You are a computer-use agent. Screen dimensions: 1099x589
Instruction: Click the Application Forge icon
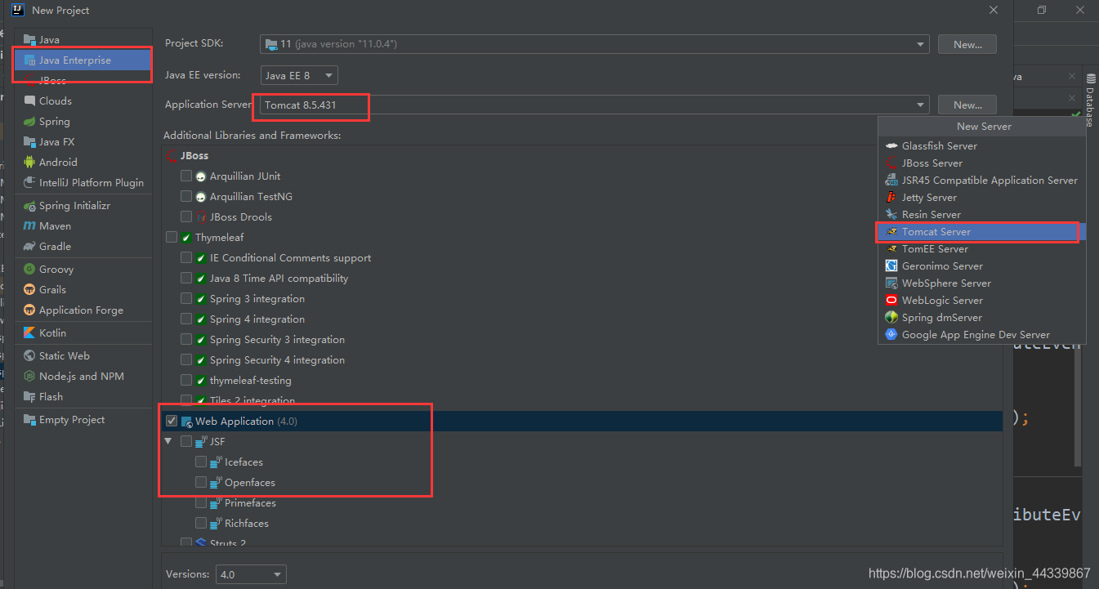tap(30, 310)
